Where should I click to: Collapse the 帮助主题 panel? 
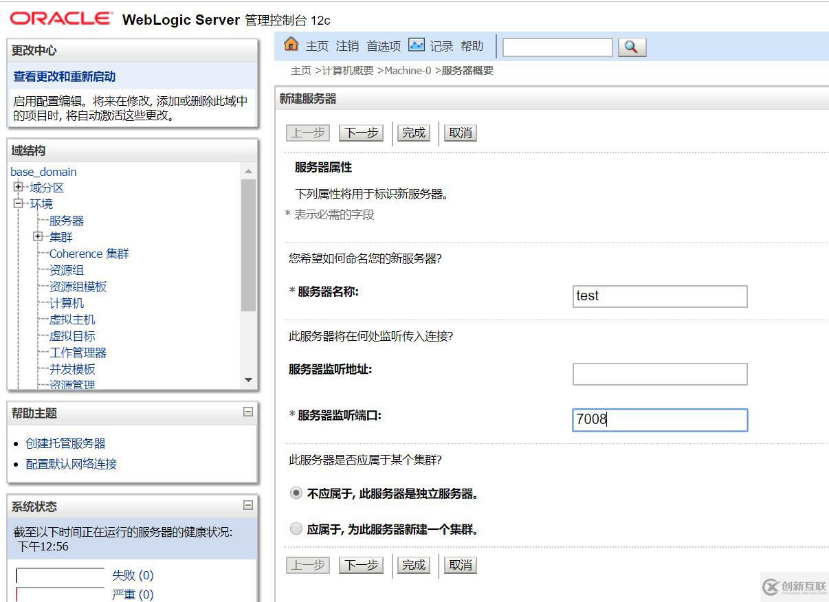(x=248, y=412)
